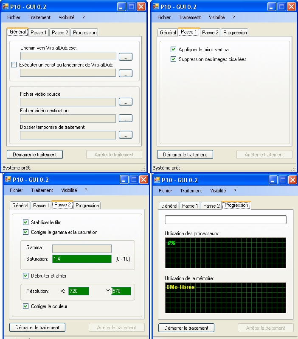Click the 'Utilisation des processeurs' graph

tap(225, 253)
